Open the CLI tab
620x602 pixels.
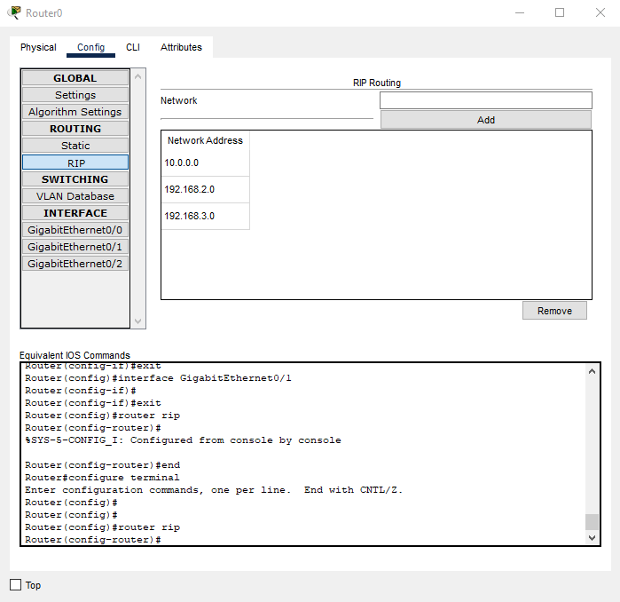tap(133, 47)
